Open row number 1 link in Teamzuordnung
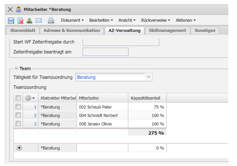 (x=35, y=107)
